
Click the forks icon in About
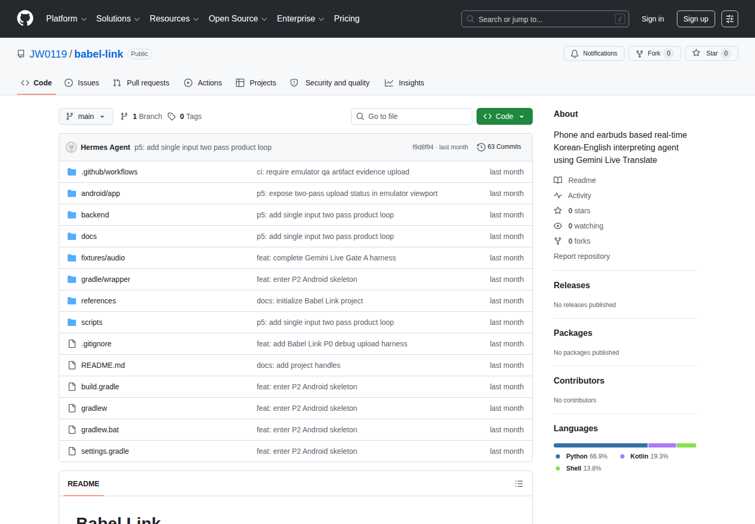pos(558,241)
